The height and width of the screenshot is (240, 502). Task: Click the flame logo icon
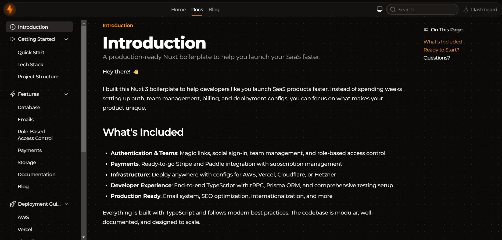(10, 9)
